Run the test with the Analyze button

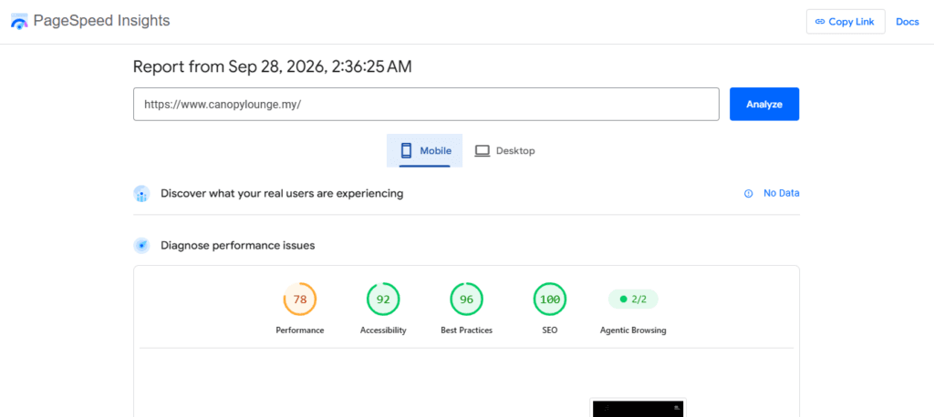pos(764,104)
